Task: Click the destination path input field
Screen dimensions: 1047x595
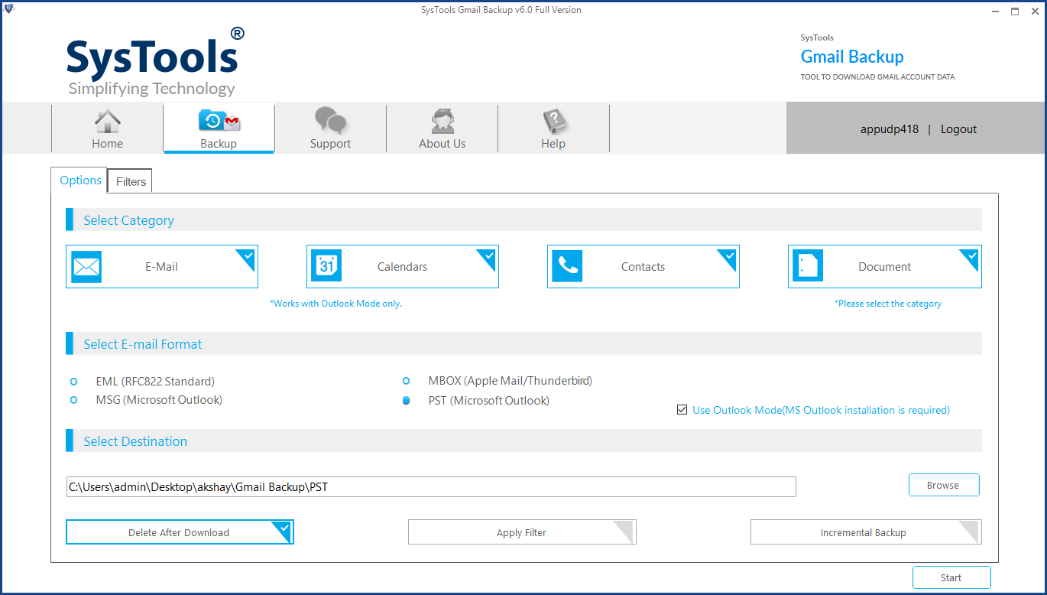Action: pyautogui.click(x=431, y=486)
